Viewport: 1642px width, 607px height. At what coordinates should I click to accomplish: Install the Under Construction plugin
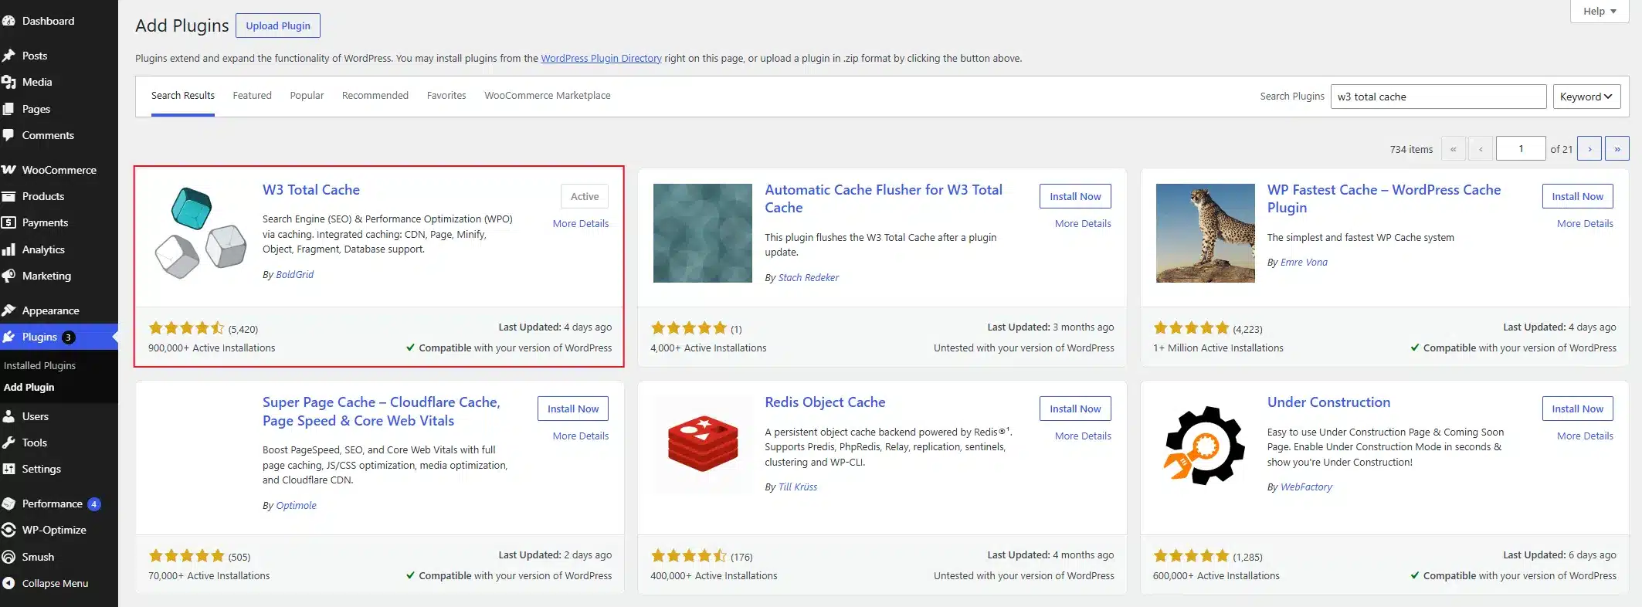(x=1577, y=409)
